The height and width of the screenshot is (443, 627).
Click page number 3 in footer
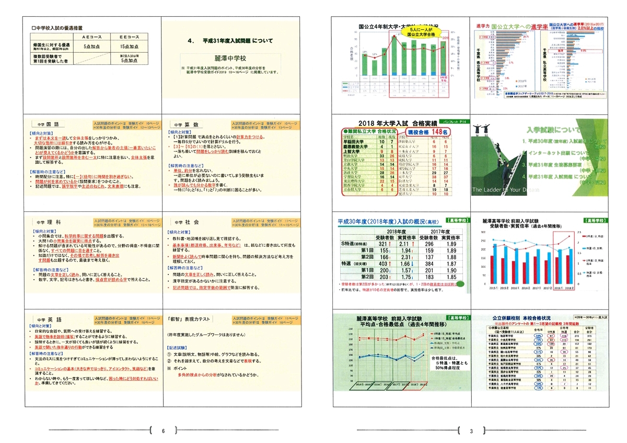click(471, 431)
